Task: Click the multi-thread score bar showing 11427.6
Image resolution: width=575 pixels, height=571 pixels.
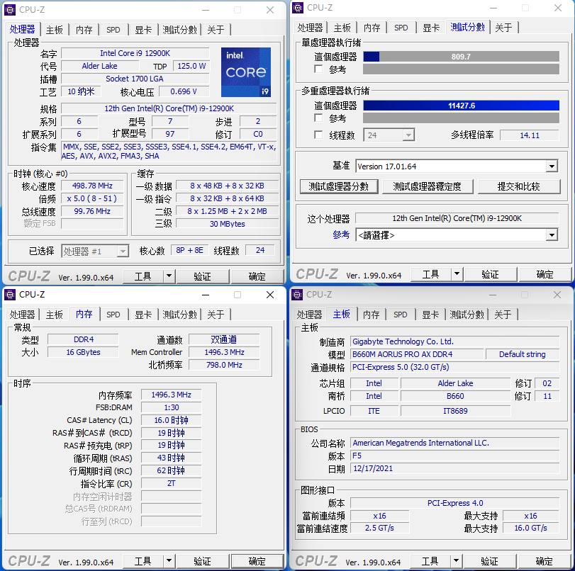Action: pos(461,106)
